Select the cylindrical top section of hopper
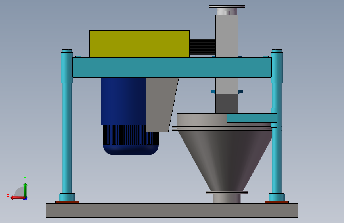The width and height of the screenshot is (344, 223). pos(202,120)
